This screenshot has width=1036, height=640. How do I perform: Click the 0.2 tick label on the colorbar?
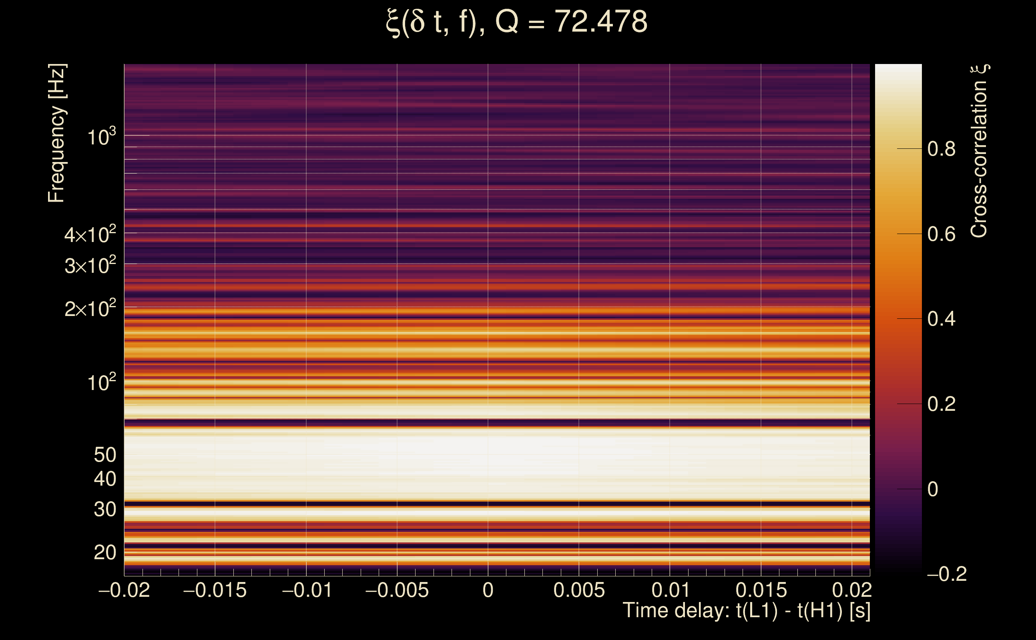coord(941,404)
